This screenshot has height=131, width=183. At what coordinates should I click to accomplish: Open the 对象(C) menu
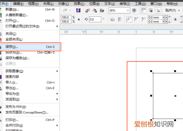(x=64, y=4)
